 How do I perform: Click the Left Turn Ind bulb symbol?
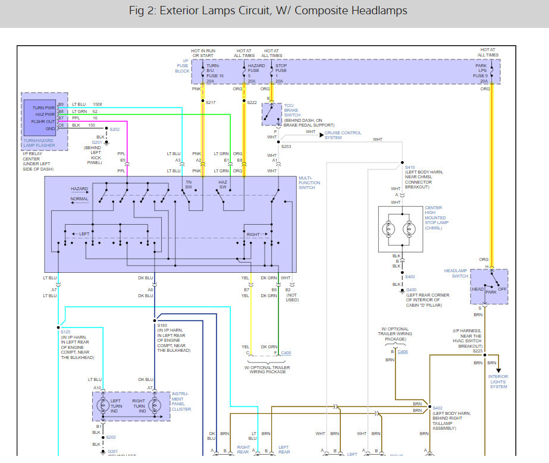(x=103, y=405)
